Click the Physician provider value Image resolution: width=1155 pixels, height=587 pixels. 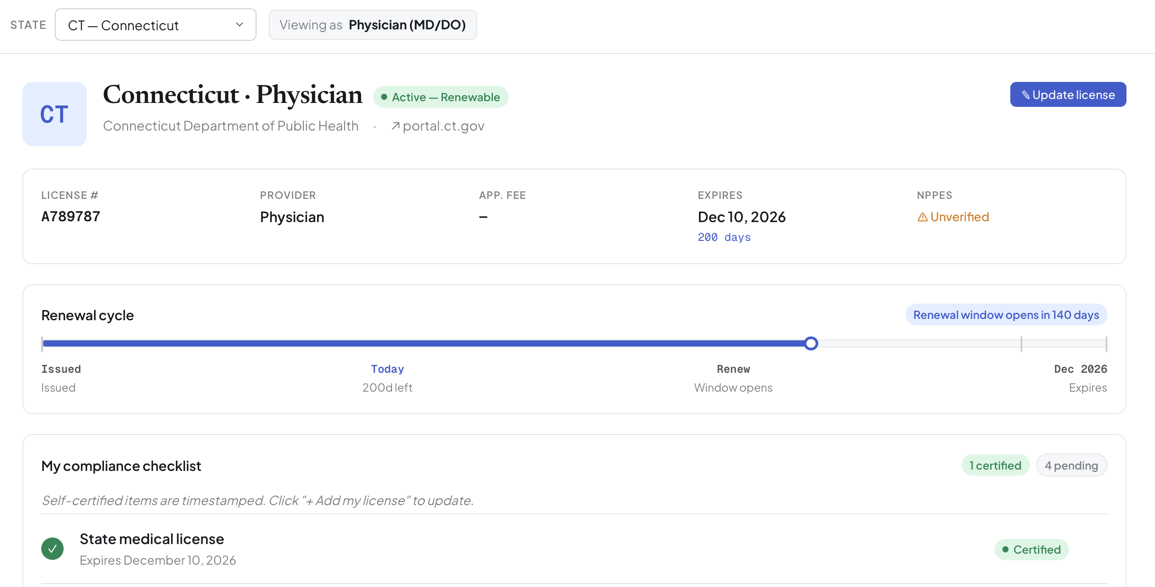coord(292,217)
